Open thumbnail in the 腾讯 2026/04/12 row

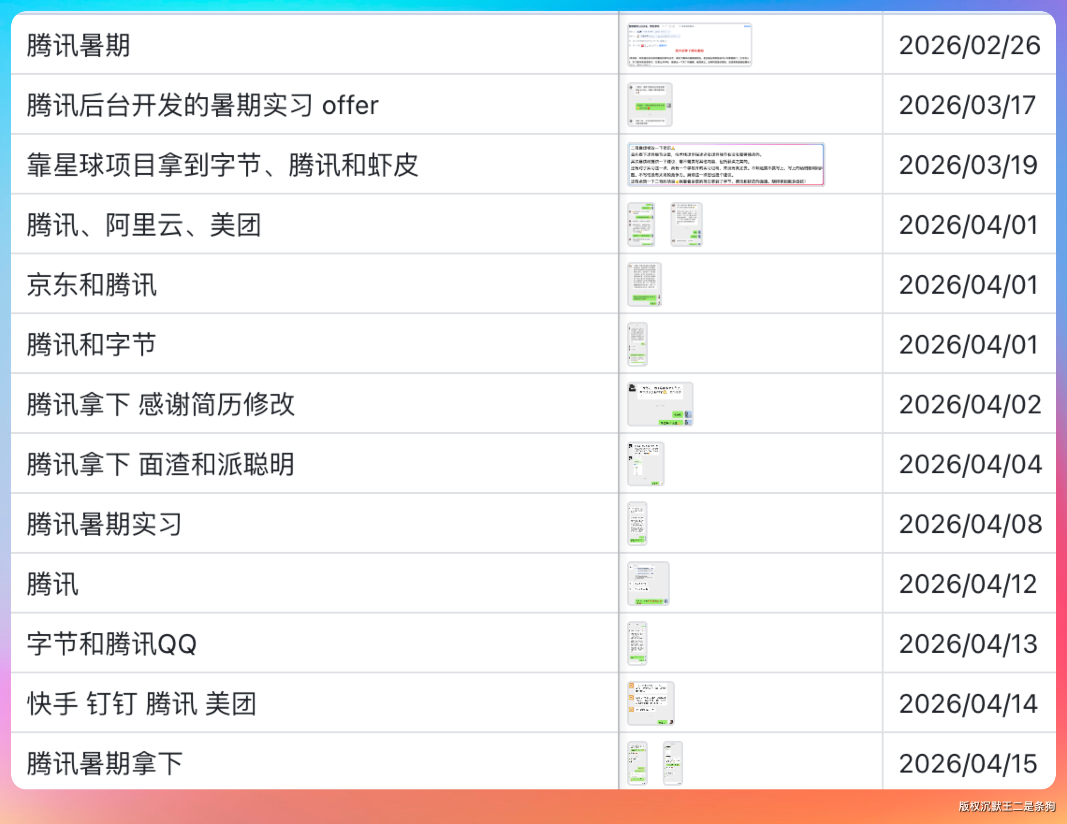[x=648, y=583]
